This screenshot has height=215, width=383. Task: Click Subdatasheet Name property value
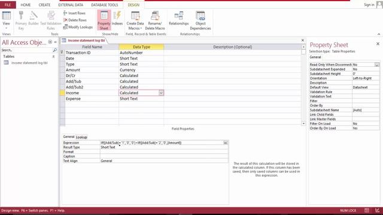pos(366,110)
